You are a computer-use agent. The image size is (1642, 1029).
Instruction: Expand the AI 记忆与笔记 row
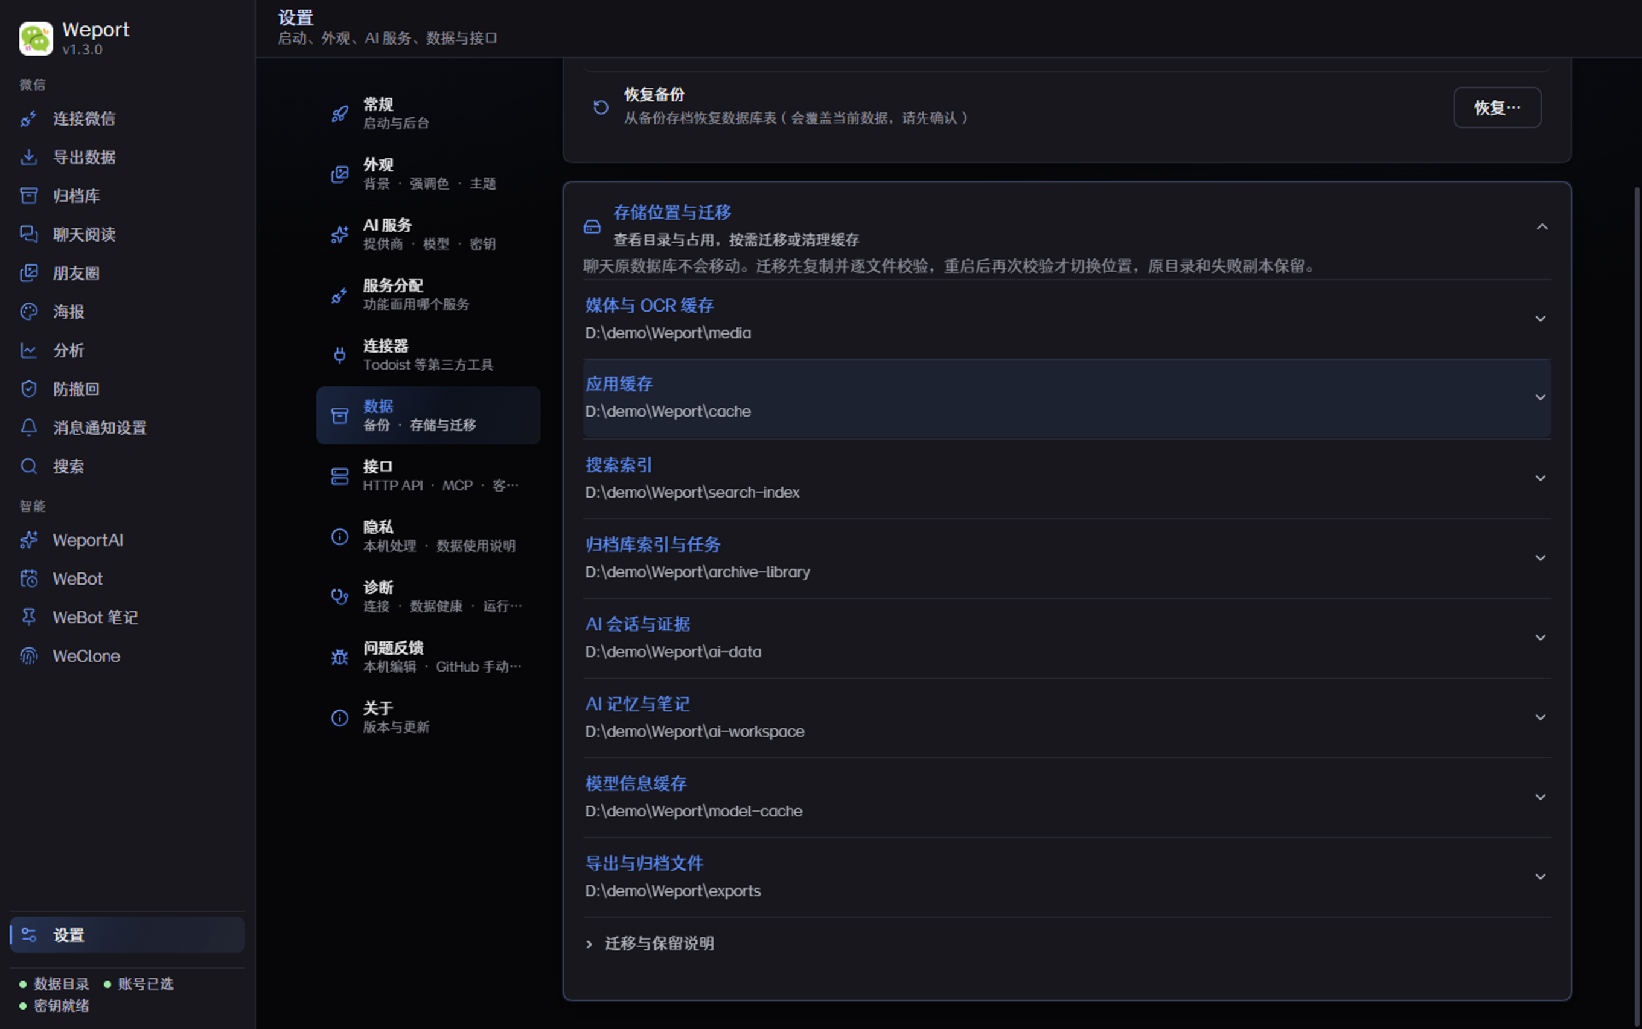(x=1067, y=717)
